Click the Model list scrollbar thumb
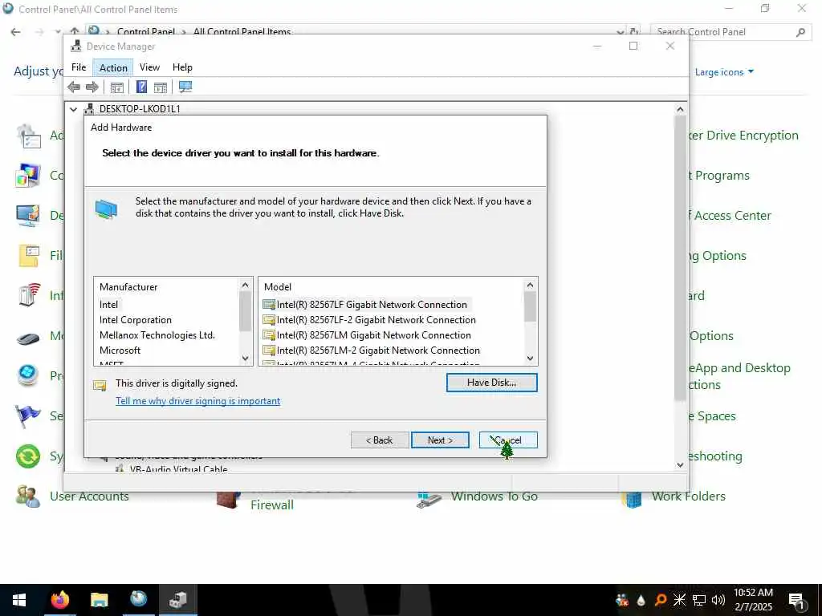Viewport: 822px width, 616px height. pyautogui.click(x=530, y=307)
